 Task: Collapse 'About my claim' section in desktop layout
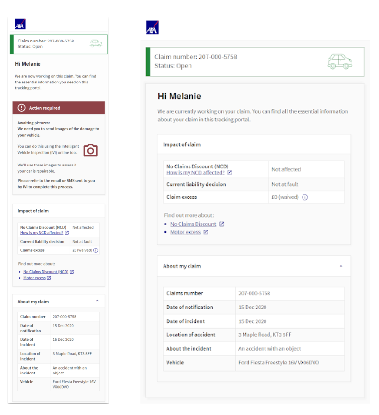point(341,266)
